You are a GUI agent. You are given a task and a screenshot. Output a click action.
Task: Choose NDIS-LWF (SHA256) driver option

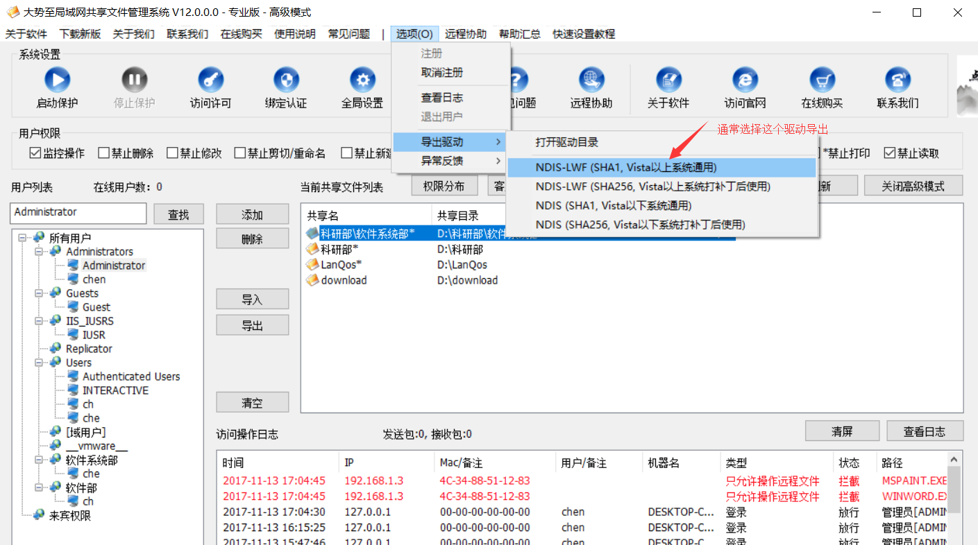pyautogui.click(x=661, y=187)
